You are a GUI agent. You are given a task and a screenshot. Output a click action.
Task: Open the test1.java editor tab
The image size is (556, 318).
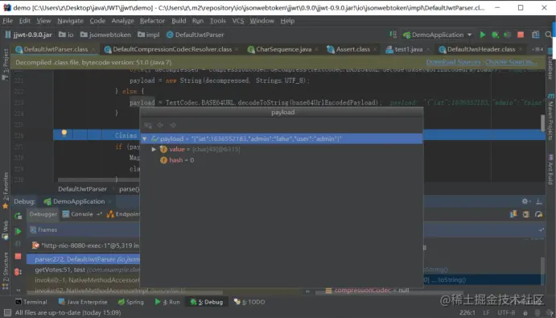coord(409,49)
